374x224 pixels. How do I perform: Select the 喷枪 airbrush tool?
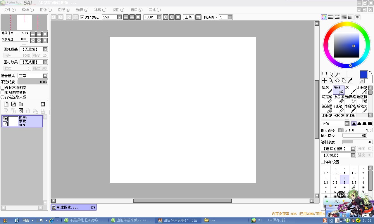(x=339, y=90)
